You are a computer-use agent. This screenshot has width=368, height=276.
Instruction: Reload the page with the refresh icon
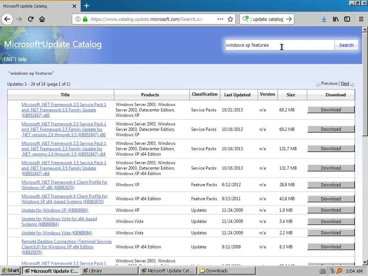[x=31, y=19]
